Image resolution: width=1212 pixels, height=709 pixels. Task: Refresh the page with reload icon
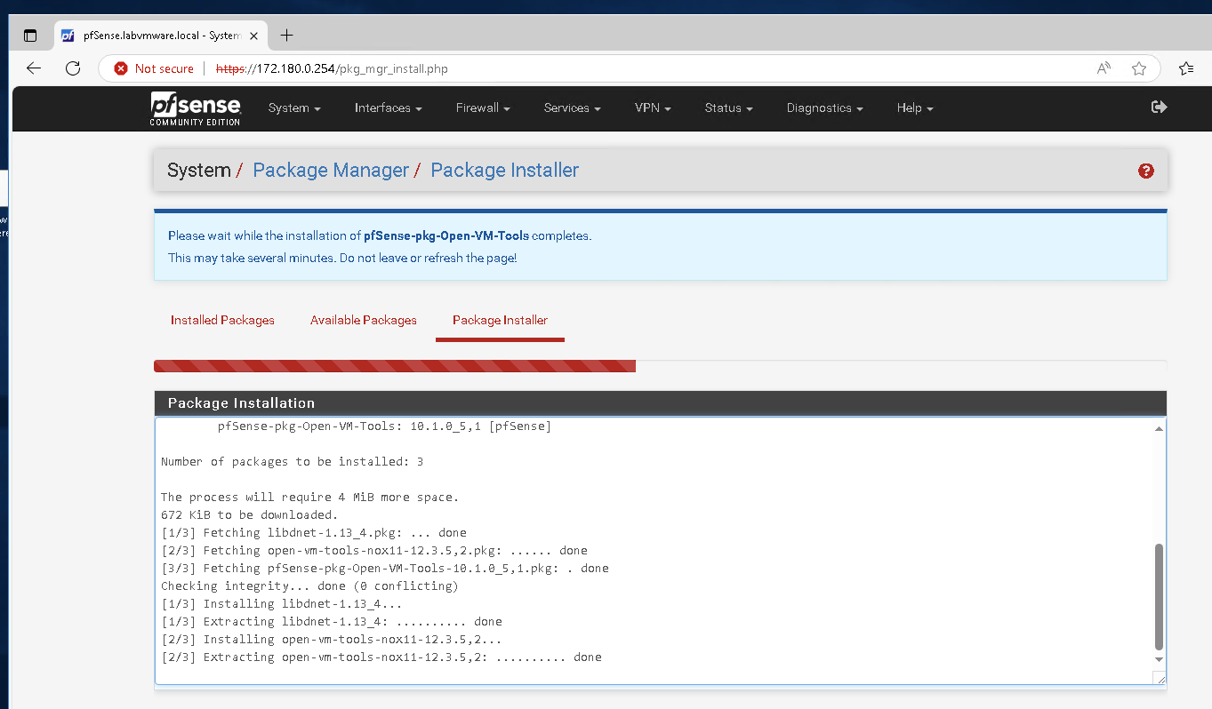(x=73, y=68)
